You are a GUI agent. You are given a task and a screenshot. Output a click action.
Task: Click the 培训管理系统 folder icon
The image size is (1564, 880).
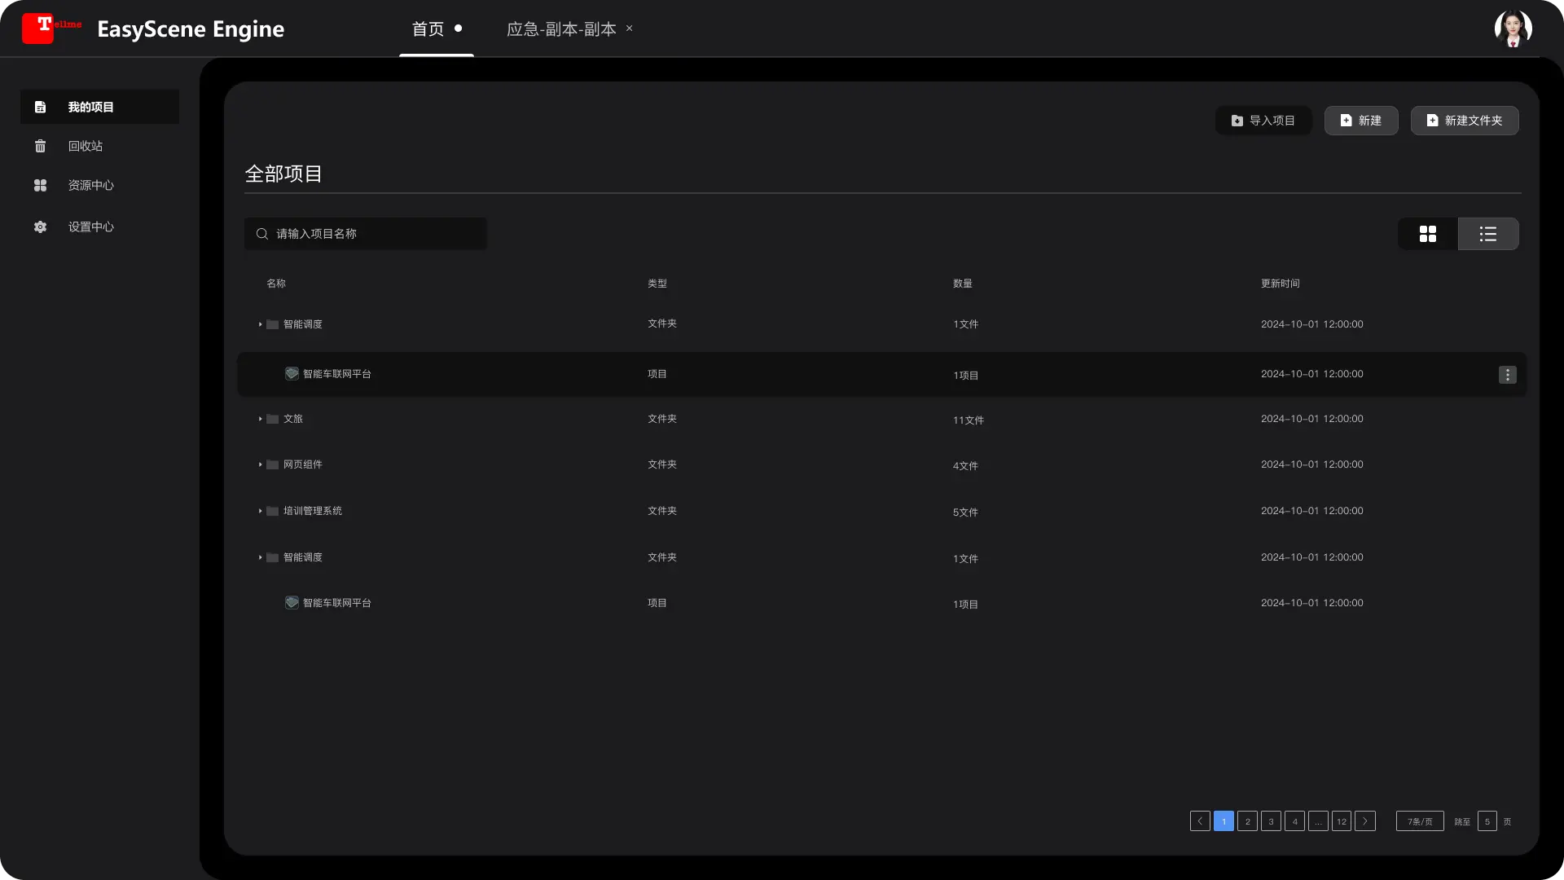pyautogui.click(x=273, y=511)
